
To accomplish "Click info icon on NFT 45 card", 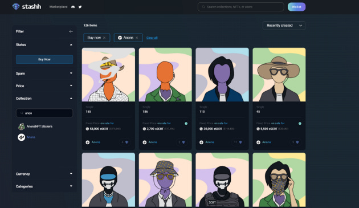I will 300,124.
